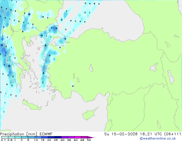The height and width of the screenshot is (141, 182).
Task: Click the legend scale label "0.5"
Action: tap(10, 140)
